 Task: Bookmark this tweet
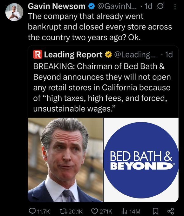tap(156, 211)
